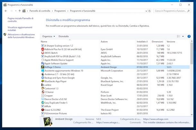Select 'Eyeo GmbH' author cell
This screenshot has height=130, width=196.
[x=107, y=49]
